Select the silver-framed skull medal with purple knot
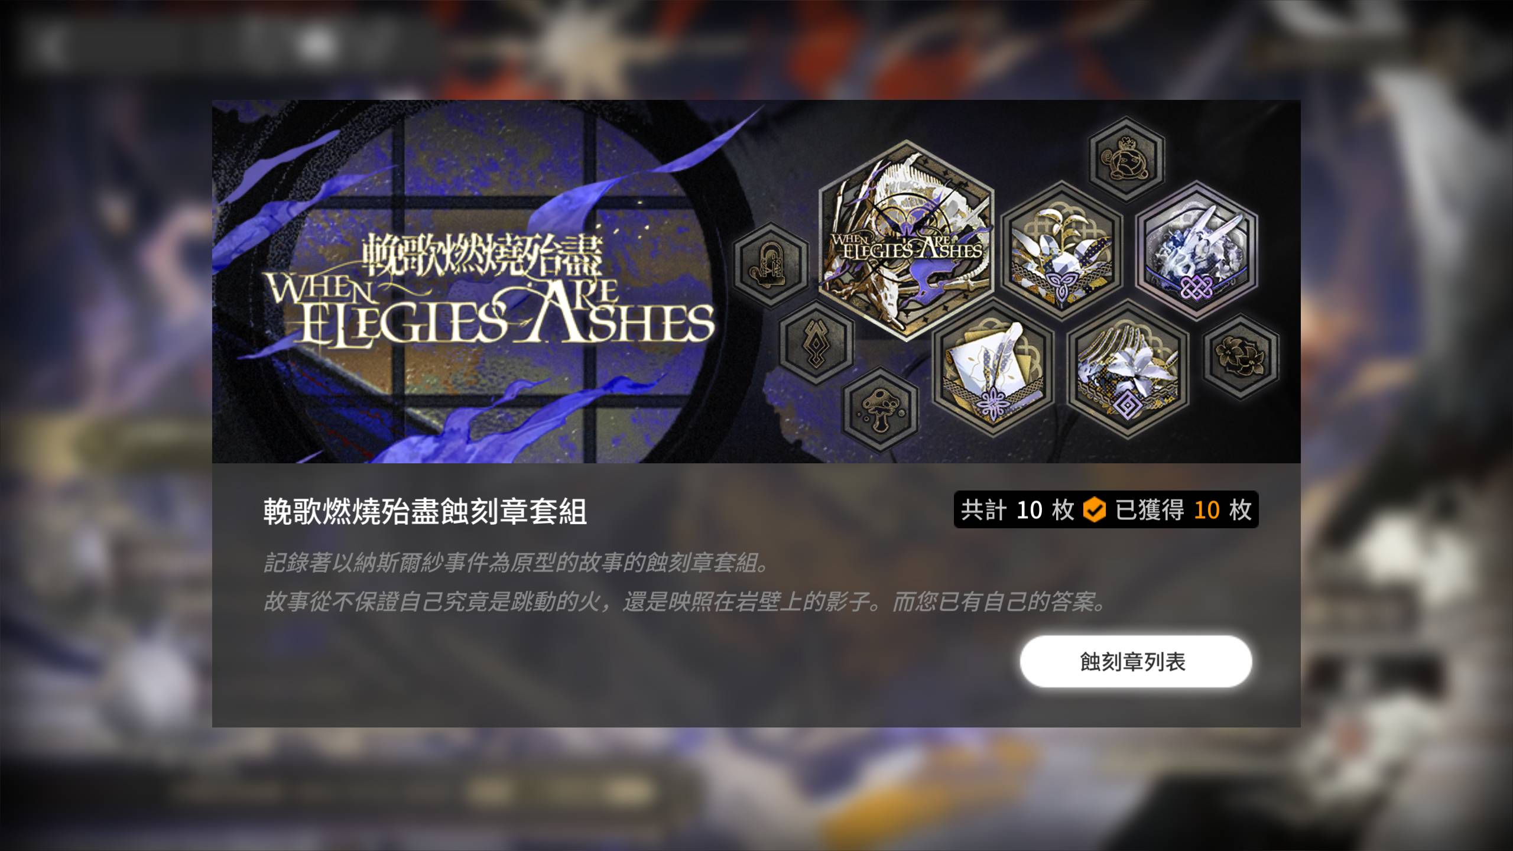1513x851 pixels. coord(1197,251)
